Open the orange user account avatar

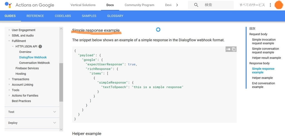278,5
